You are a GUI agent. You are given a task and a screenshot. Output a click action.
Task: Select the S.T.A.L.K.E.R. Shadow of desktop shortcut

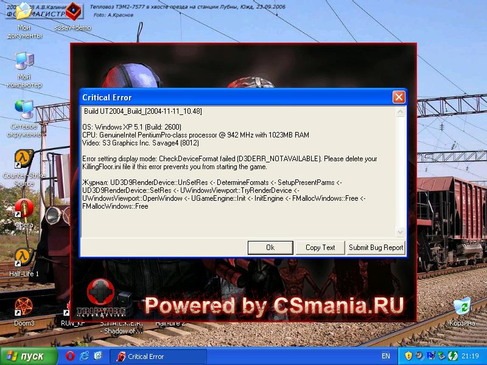121,327
